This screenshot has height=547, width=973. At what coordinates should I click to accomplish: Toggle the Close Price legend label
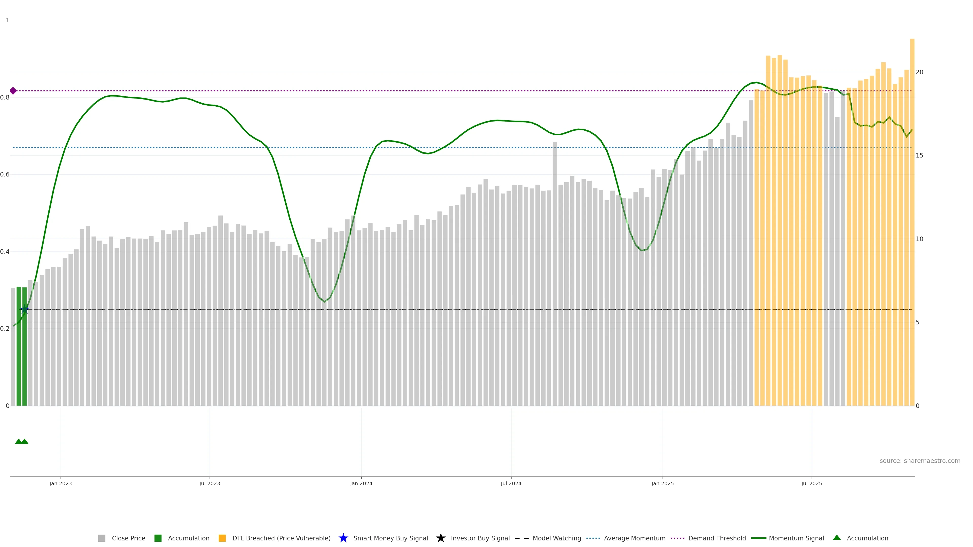(x=128, y=538)
